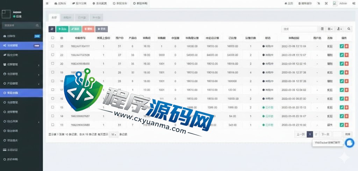Open the sidebar item with the credit card icon
This screenshot has height=171, width=358.
point(21,150)
